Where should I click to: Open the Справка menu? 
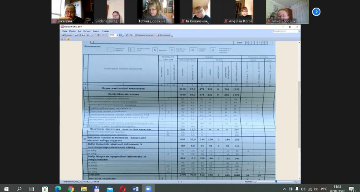click(105, 31)
